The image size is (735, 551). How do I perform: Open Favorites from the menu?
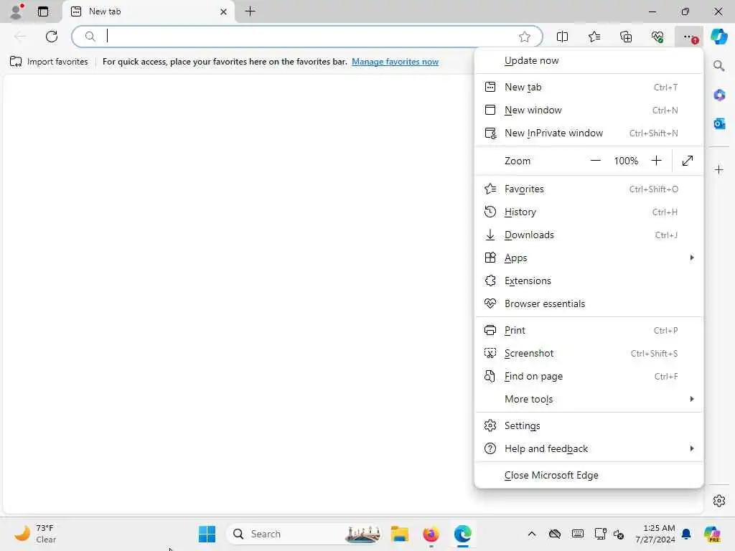[x=589, y=189]
